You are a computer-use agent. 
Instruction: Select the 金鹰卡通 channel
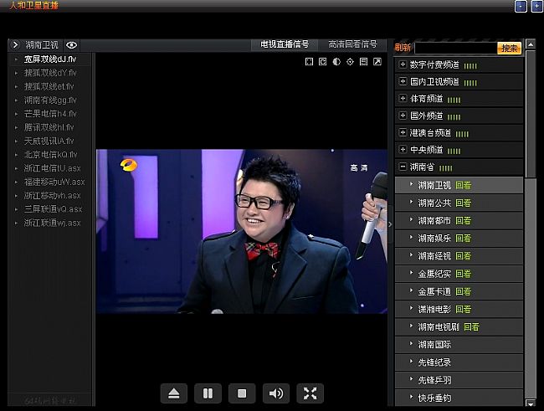(434, 291)
